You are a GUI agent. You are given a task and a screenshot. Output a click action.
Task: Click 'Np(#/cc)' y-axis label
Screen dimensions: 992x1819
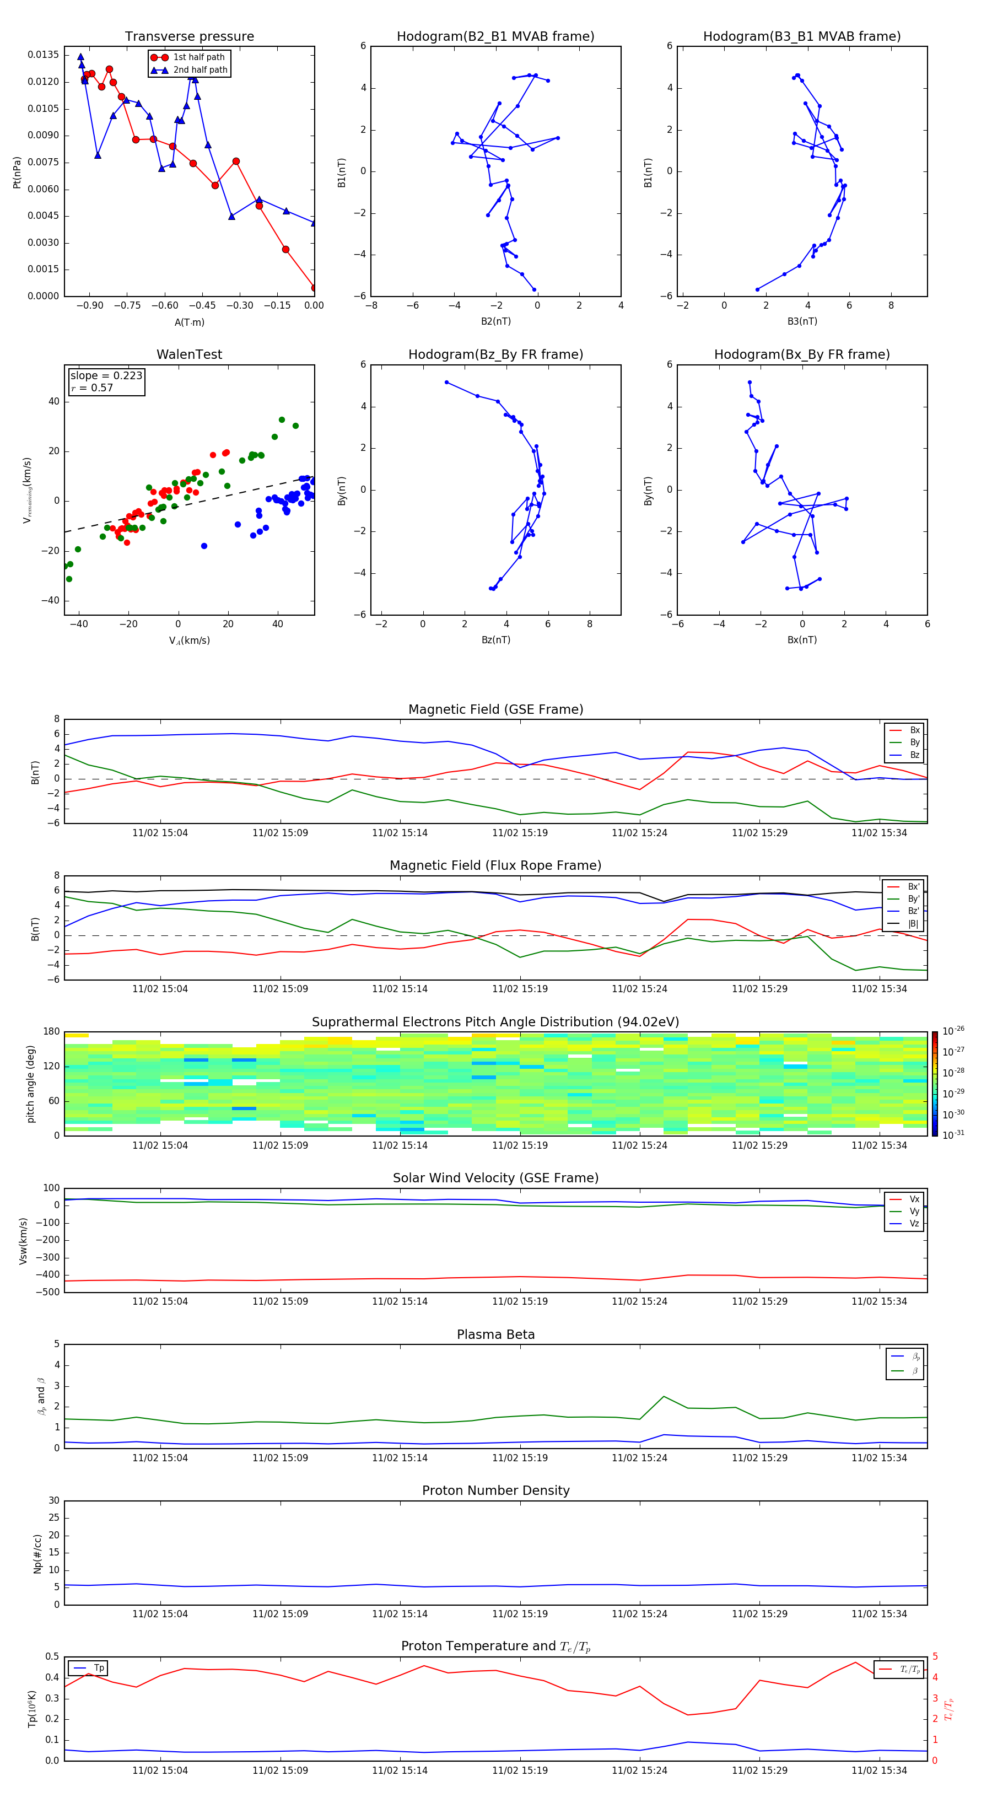37,1553
